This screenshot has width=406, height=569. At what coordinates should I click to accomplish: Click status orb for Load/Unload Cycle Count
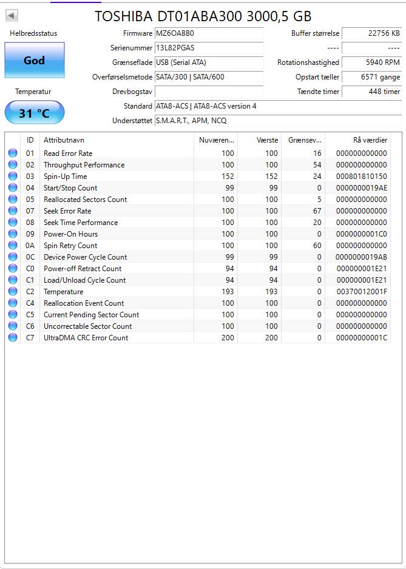pyautogui.click(x=13, y=280)
